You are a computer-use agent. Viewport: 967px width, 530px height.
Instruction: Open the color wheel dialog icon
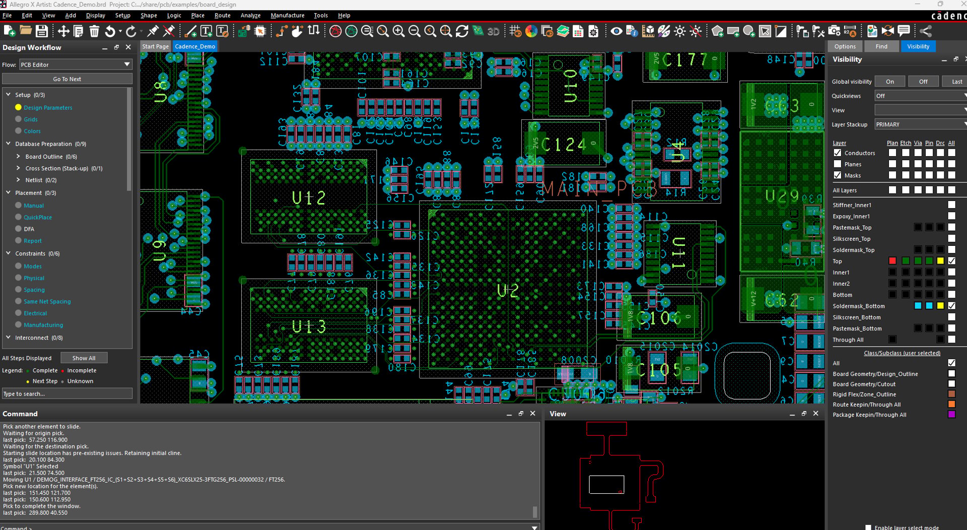point(531,31)
